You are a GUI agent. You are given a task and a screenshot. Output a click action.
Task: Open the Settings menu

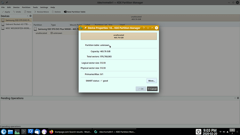[x=44, y=7]
